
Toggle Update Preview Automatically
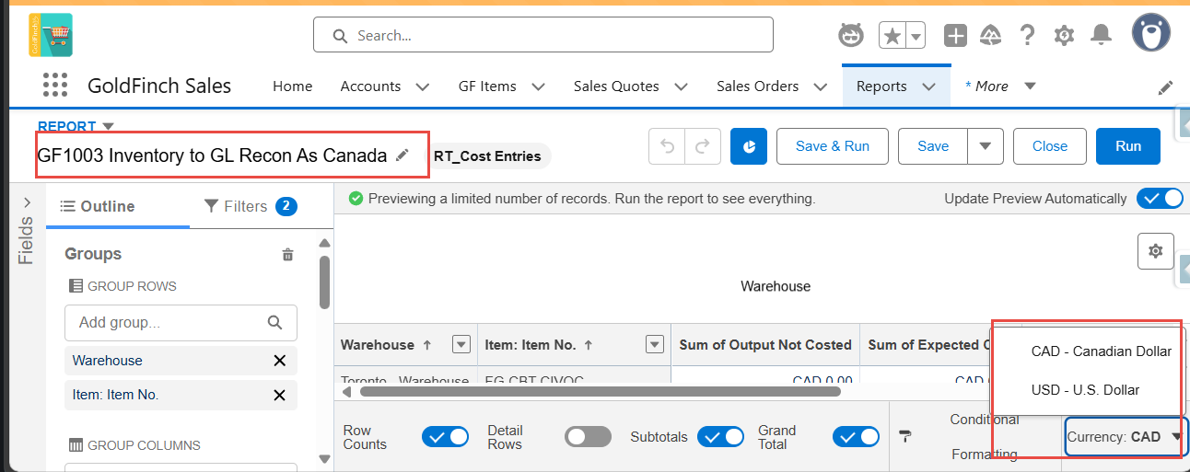coord(1160,198)
